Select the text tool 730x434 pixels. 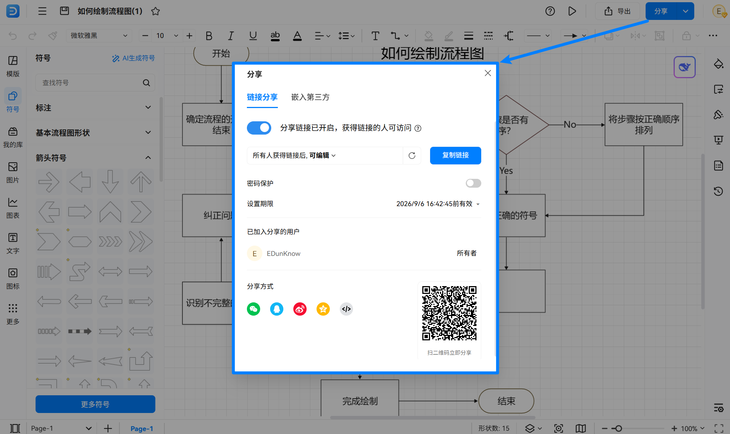(375, 36)
